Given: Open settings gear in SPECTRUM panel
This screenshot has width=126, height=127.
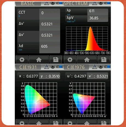Looking at the screenshot, I should point(70,59).
